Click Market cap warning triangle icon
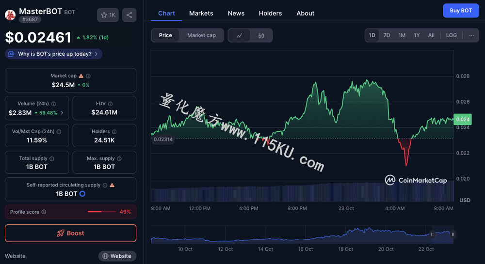The height and width of the screenshot is (264, 485). [x=81, y=76]
